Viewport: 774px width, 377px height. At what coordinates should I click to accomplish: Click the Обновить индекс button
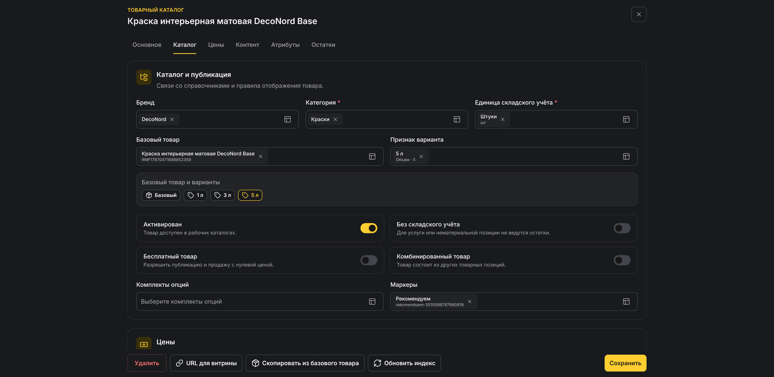(x=404, y=363)
